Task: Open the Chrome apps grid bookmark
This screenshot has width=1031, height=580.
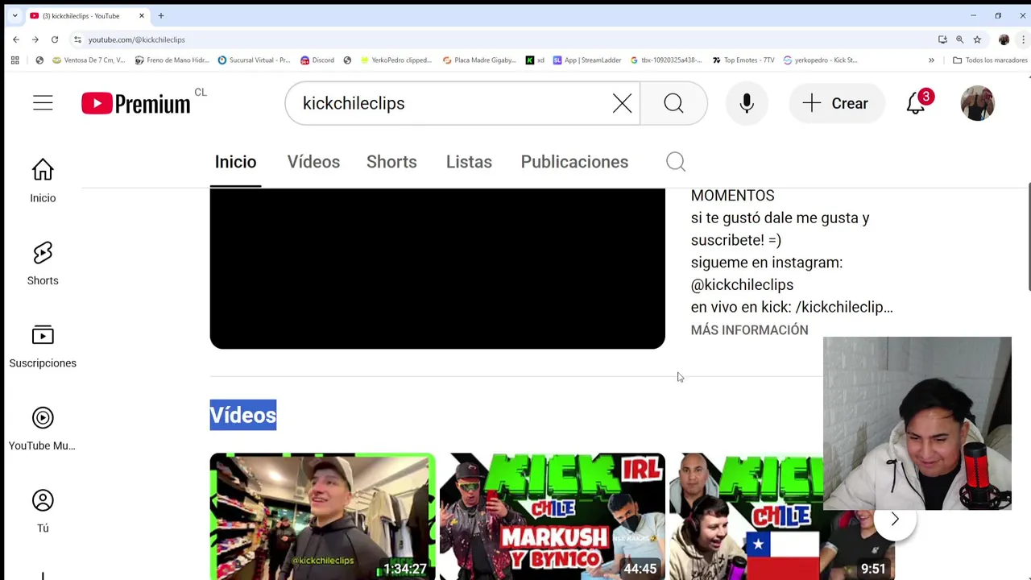Action: [14, 60]
